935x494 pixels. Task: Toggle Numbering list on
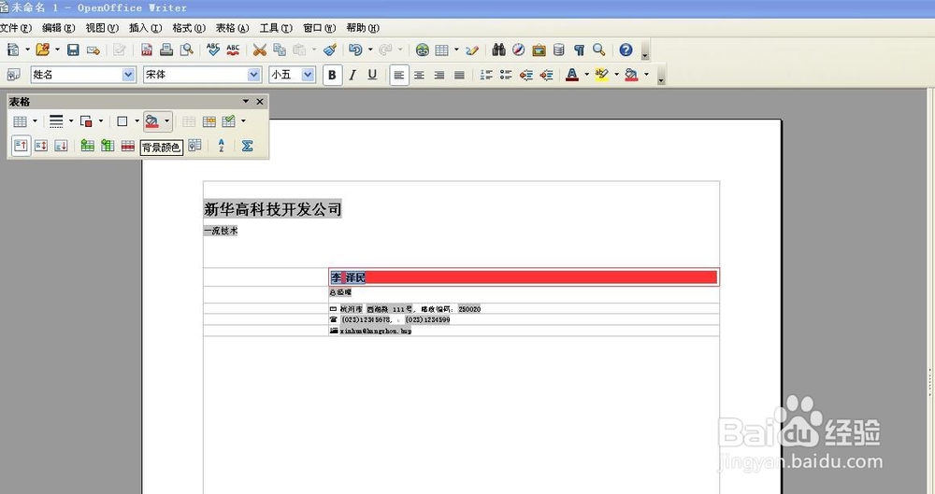click(x=486, y=75)
